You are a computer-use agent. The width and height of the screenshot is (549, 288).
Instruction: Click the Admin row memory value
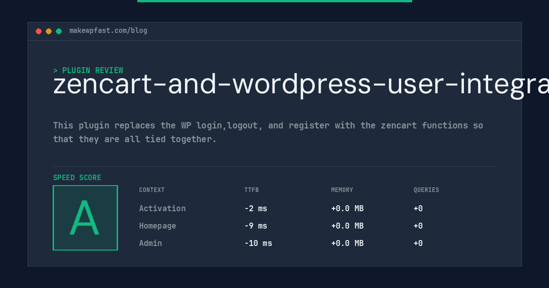[x=347, y=243]
